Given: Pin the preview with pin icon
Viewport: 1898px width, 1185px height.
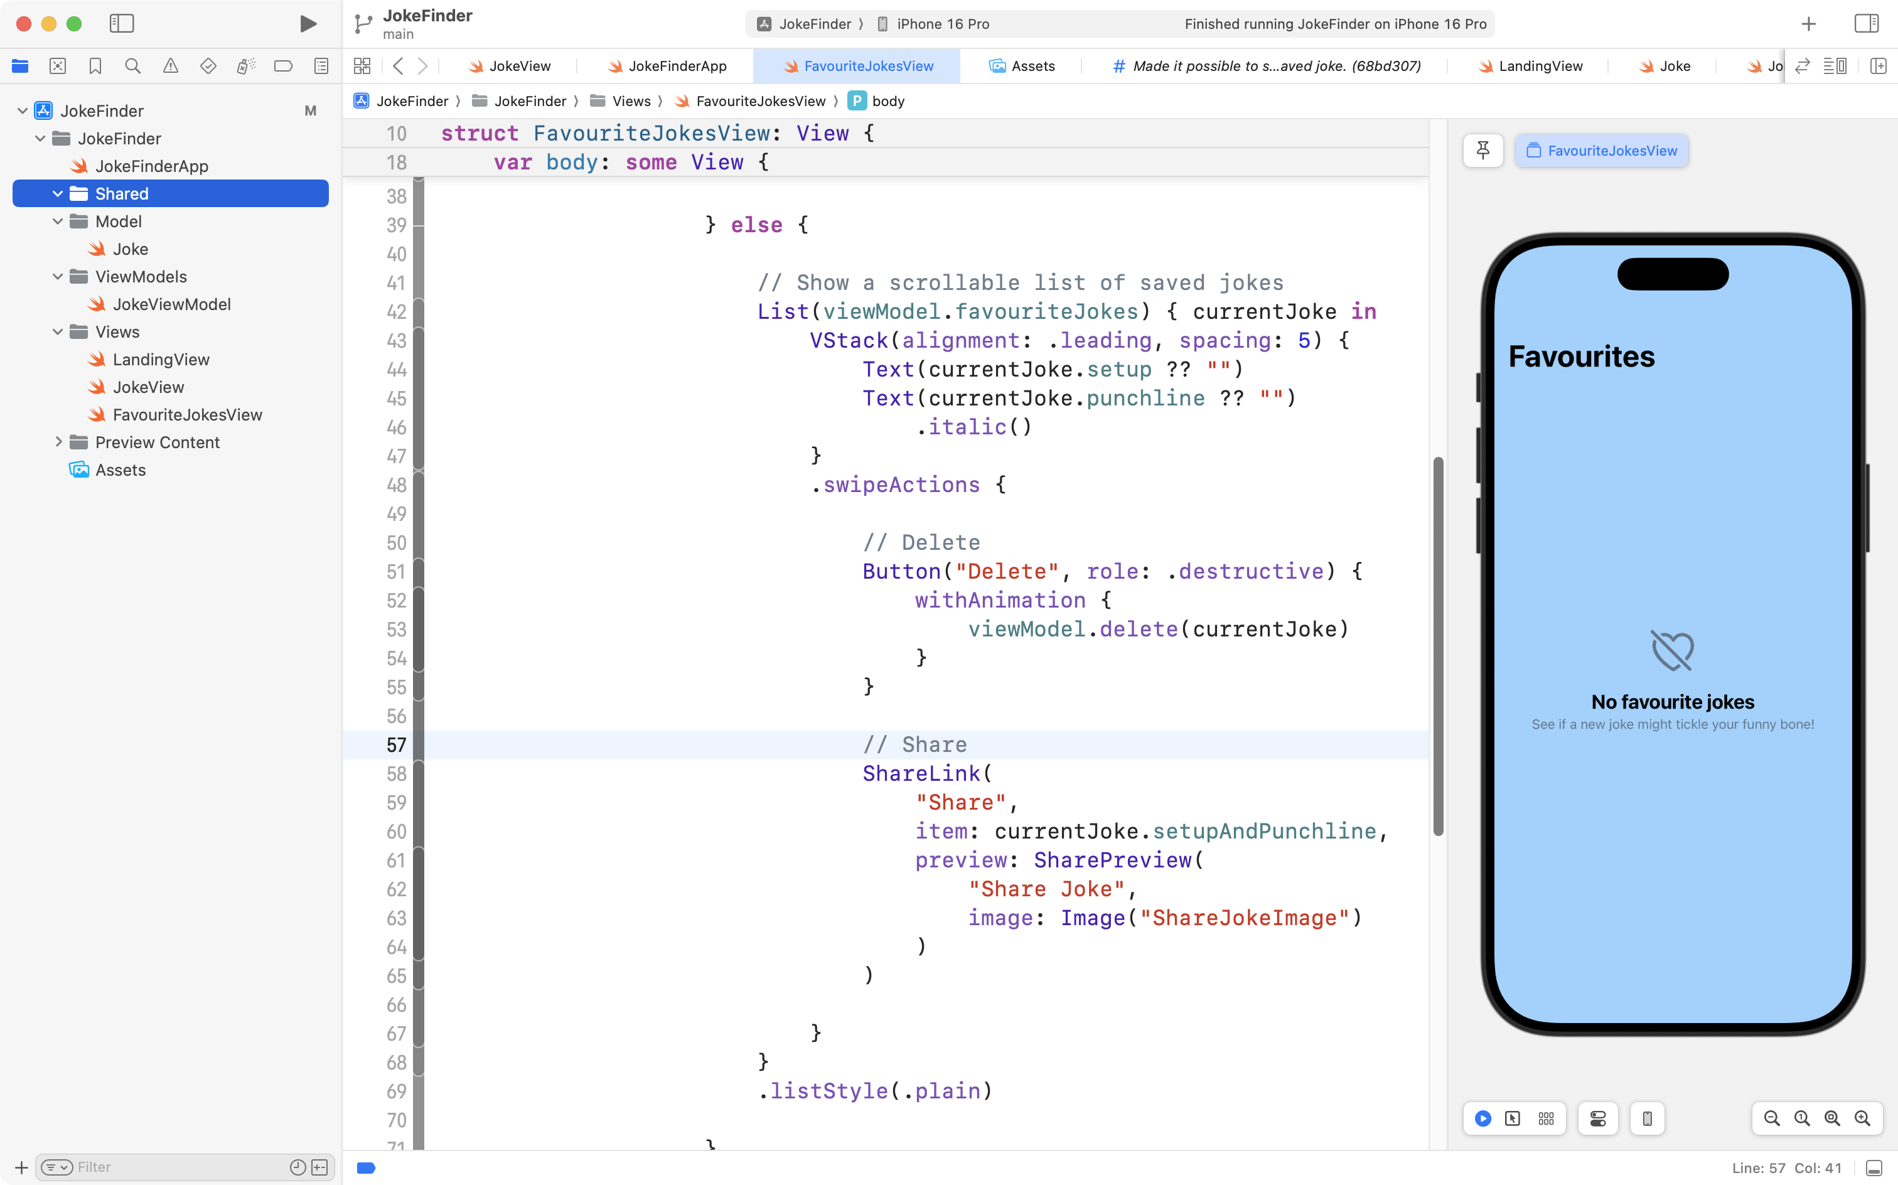Looking at the screenshot, I should coord(1482,151).
